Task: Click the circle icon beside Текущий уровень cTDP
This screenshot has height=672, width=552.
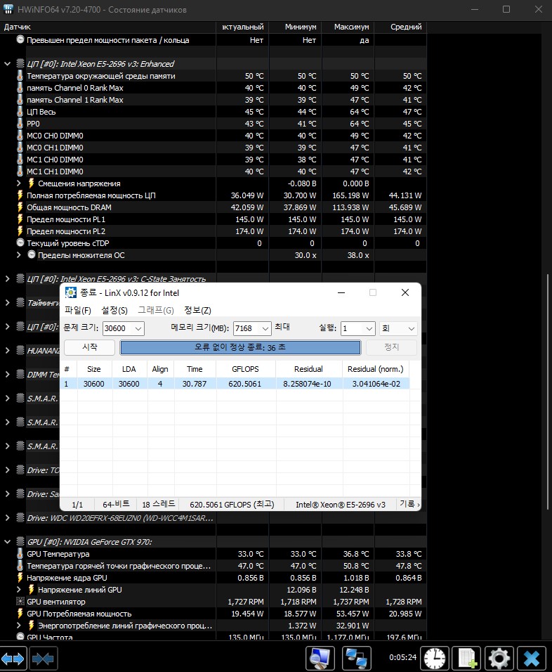Action: [x=20, y=243]
